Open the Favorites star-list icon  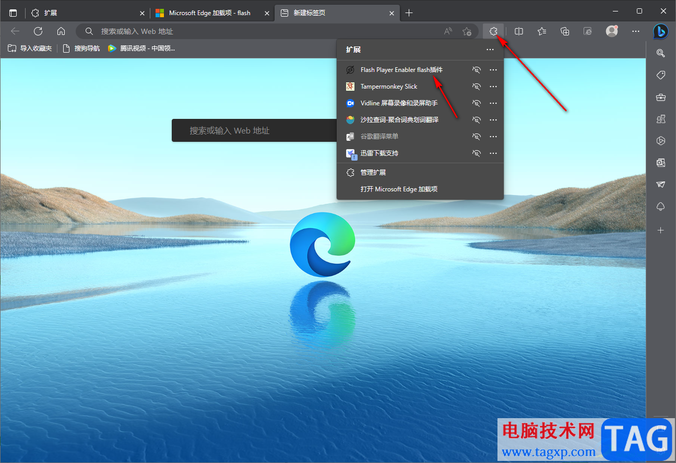542,31
